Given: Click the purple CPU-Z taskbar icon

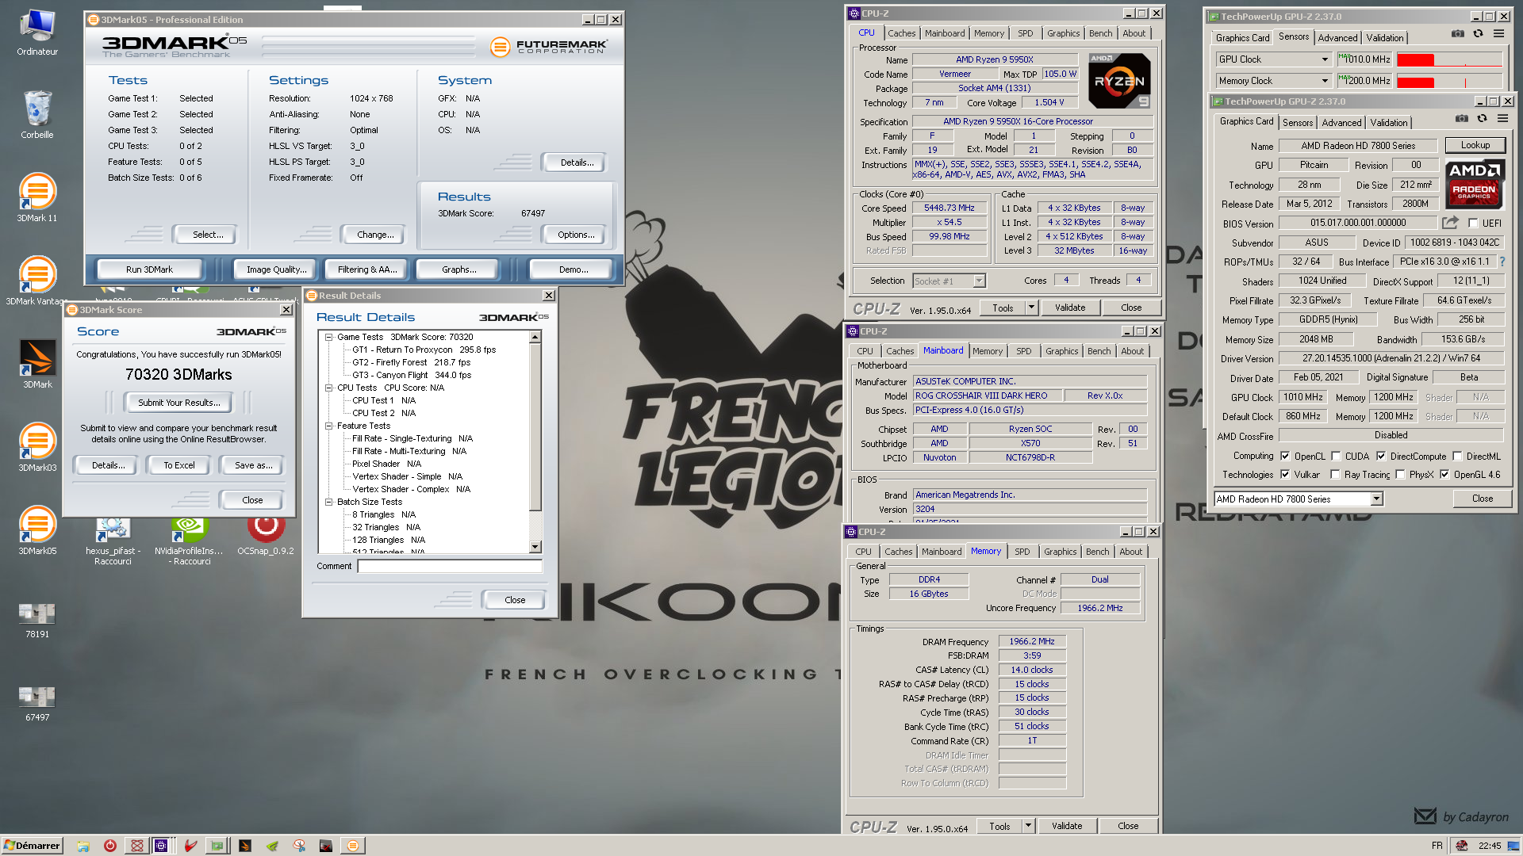Looking at the screenshot, I should [161, 846].
